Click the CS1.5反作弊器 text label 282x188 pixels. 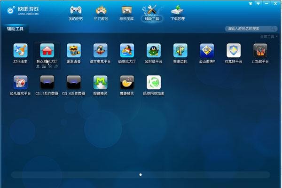47,94
